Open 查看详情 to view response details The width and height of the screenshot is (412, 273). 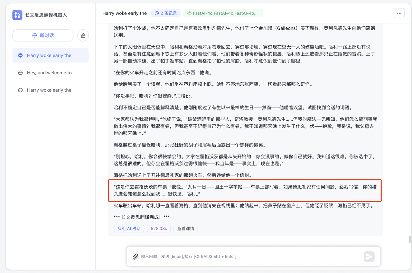pyautogui.click(x=185, y=229)
